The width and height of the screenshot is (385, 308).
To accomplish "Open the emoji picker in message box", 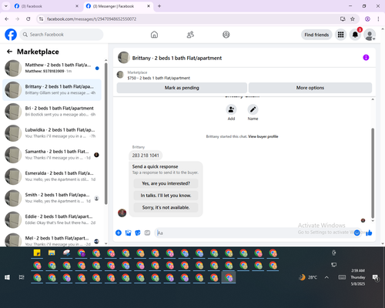I will pos(357,233).
